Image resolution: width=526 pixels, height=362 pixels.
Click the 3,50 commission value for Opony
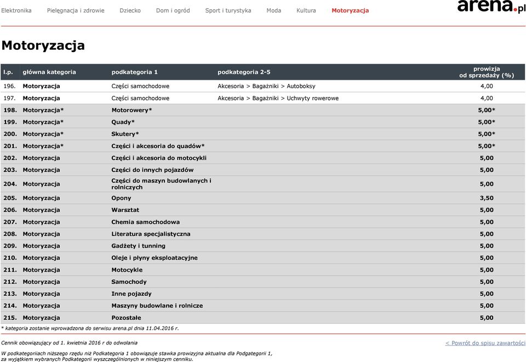487,198
